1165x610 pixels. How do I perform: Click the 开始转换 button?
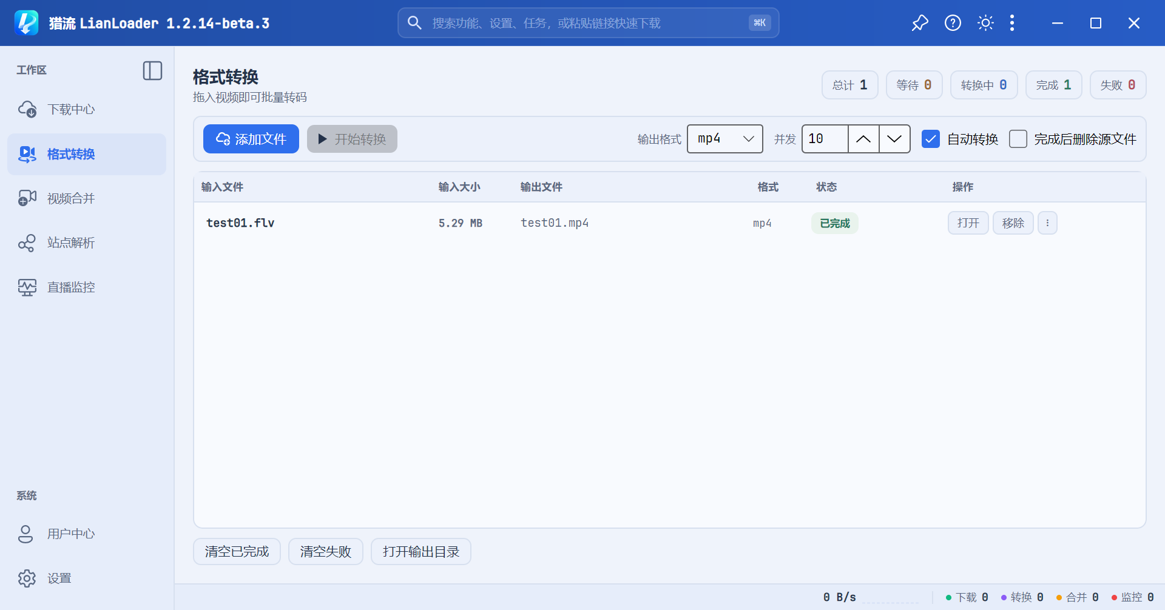click(352, 139)
